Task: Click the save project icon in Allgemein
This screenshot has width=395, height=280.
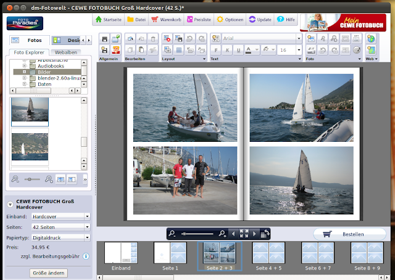Action: click(104, 39)
